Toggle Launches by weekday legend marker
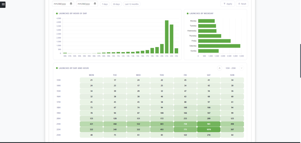Image resolution: width=301 pixels, height=143 pixels. tap(188, 14)
